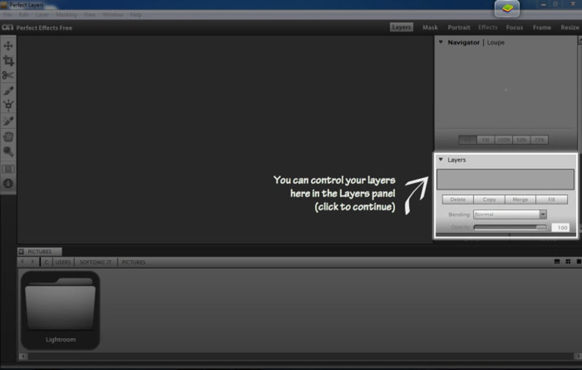Viewport: 582px width, 370px height.
Task: Switch to the Focus module tab
Action: (x=515, y=27)
